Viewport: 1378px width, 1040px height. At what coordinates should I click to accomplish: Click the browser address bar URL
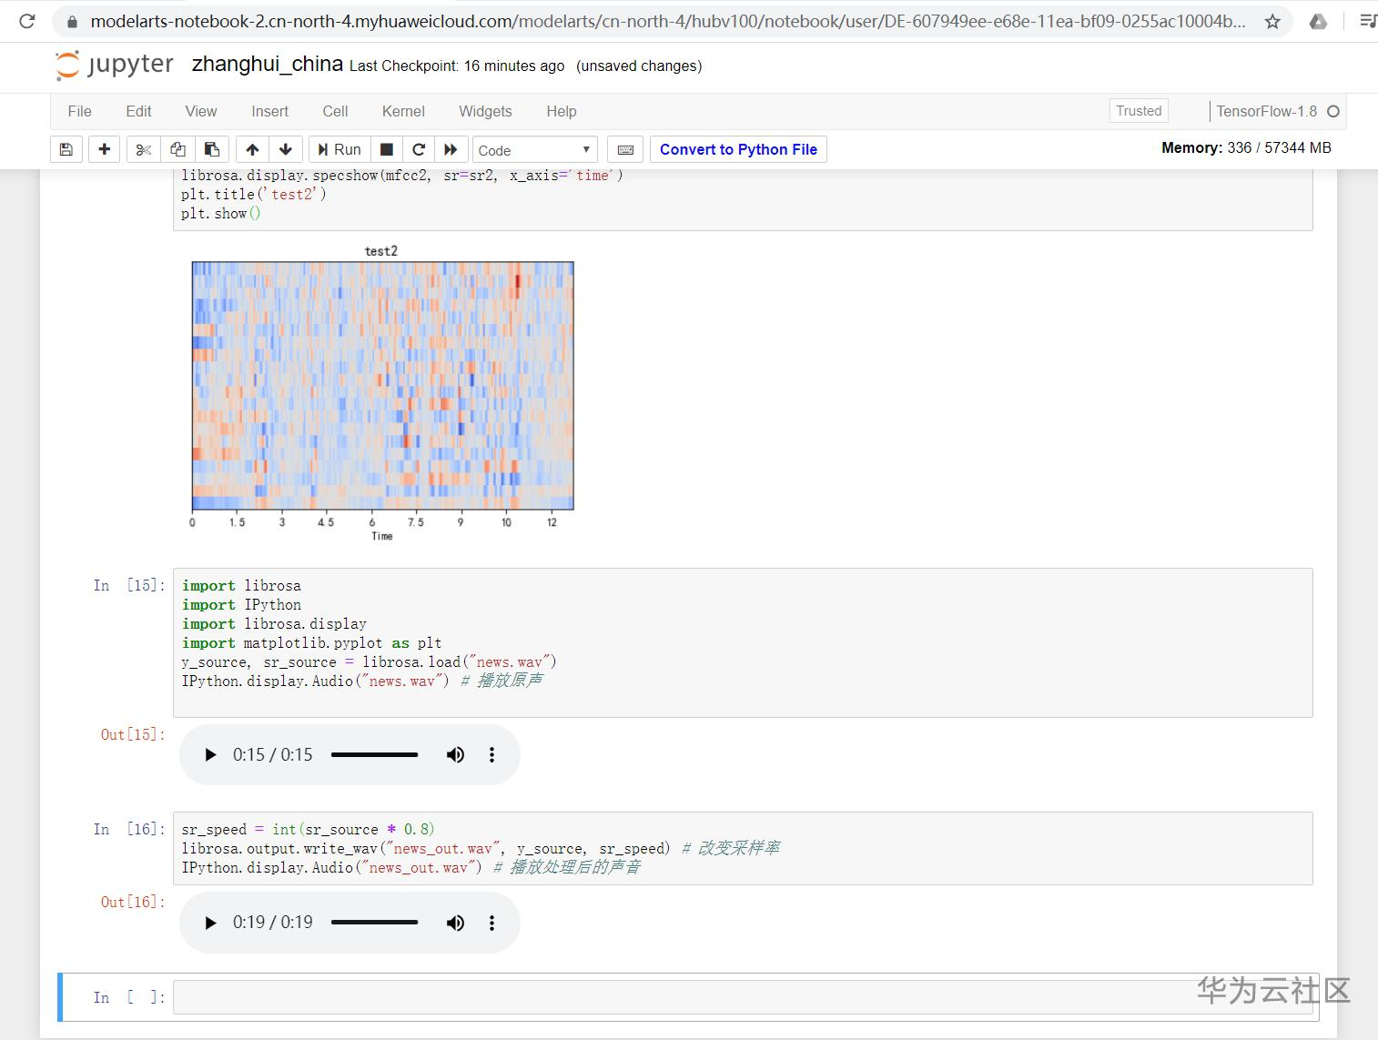(x=667, y=21)
